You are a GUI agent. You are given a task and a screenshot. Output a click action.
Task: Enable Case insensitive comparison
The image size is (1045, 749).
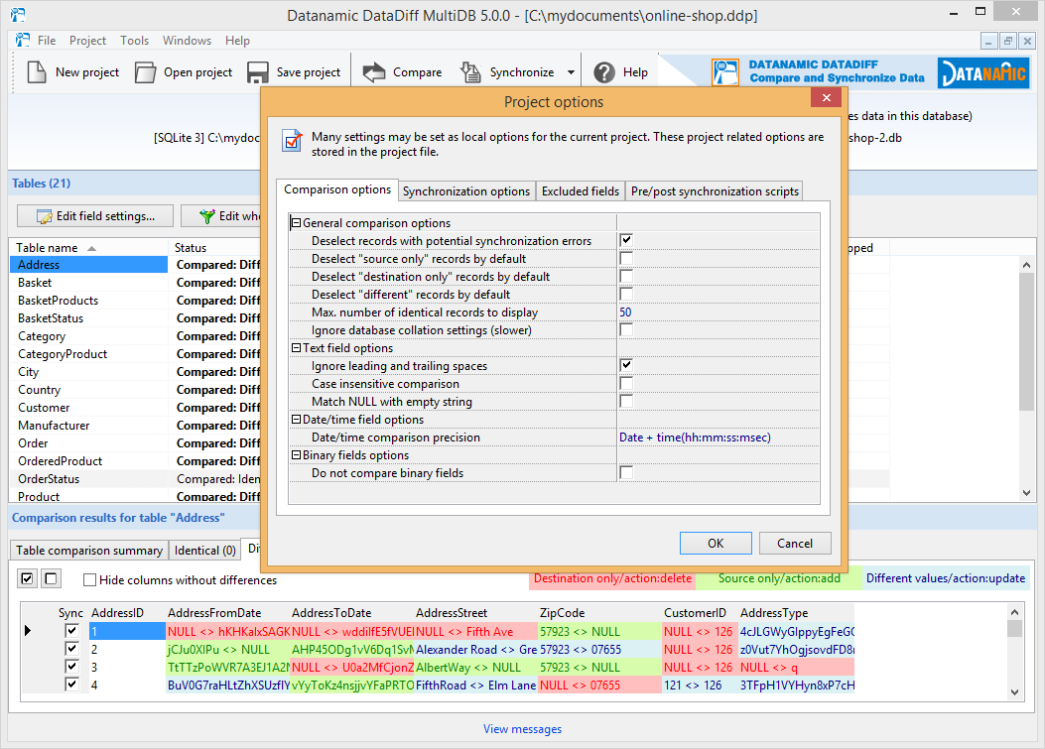(x=626, y=383)
